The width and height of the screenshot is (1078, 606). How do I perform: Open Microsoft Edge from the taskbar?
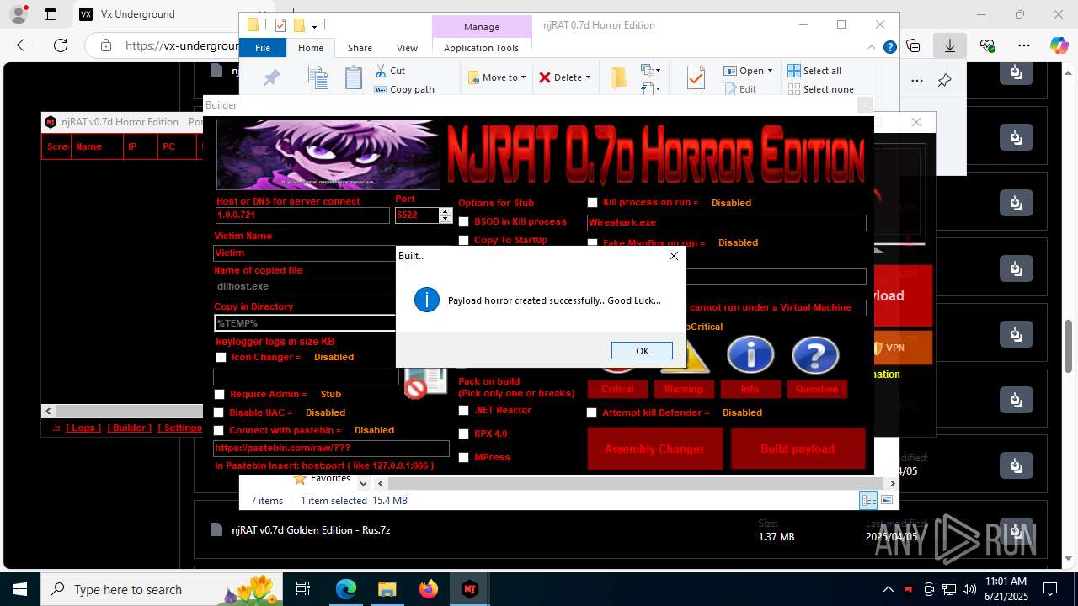pos(346,589)
